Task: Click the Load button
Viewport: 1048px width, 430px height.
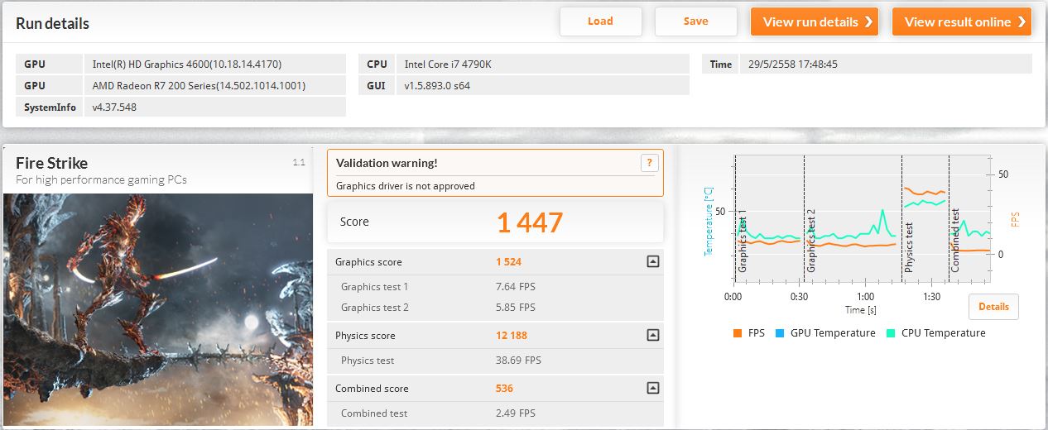Action: [600, 21]
